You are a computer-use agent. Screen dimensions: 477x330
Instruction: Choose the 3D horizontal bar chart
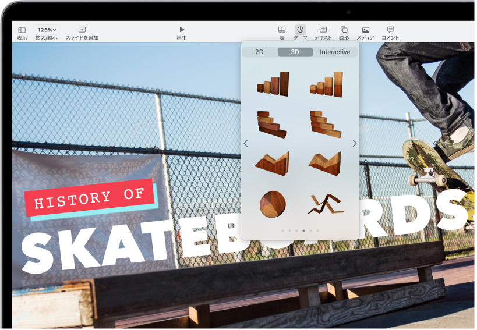coord(271,123)
